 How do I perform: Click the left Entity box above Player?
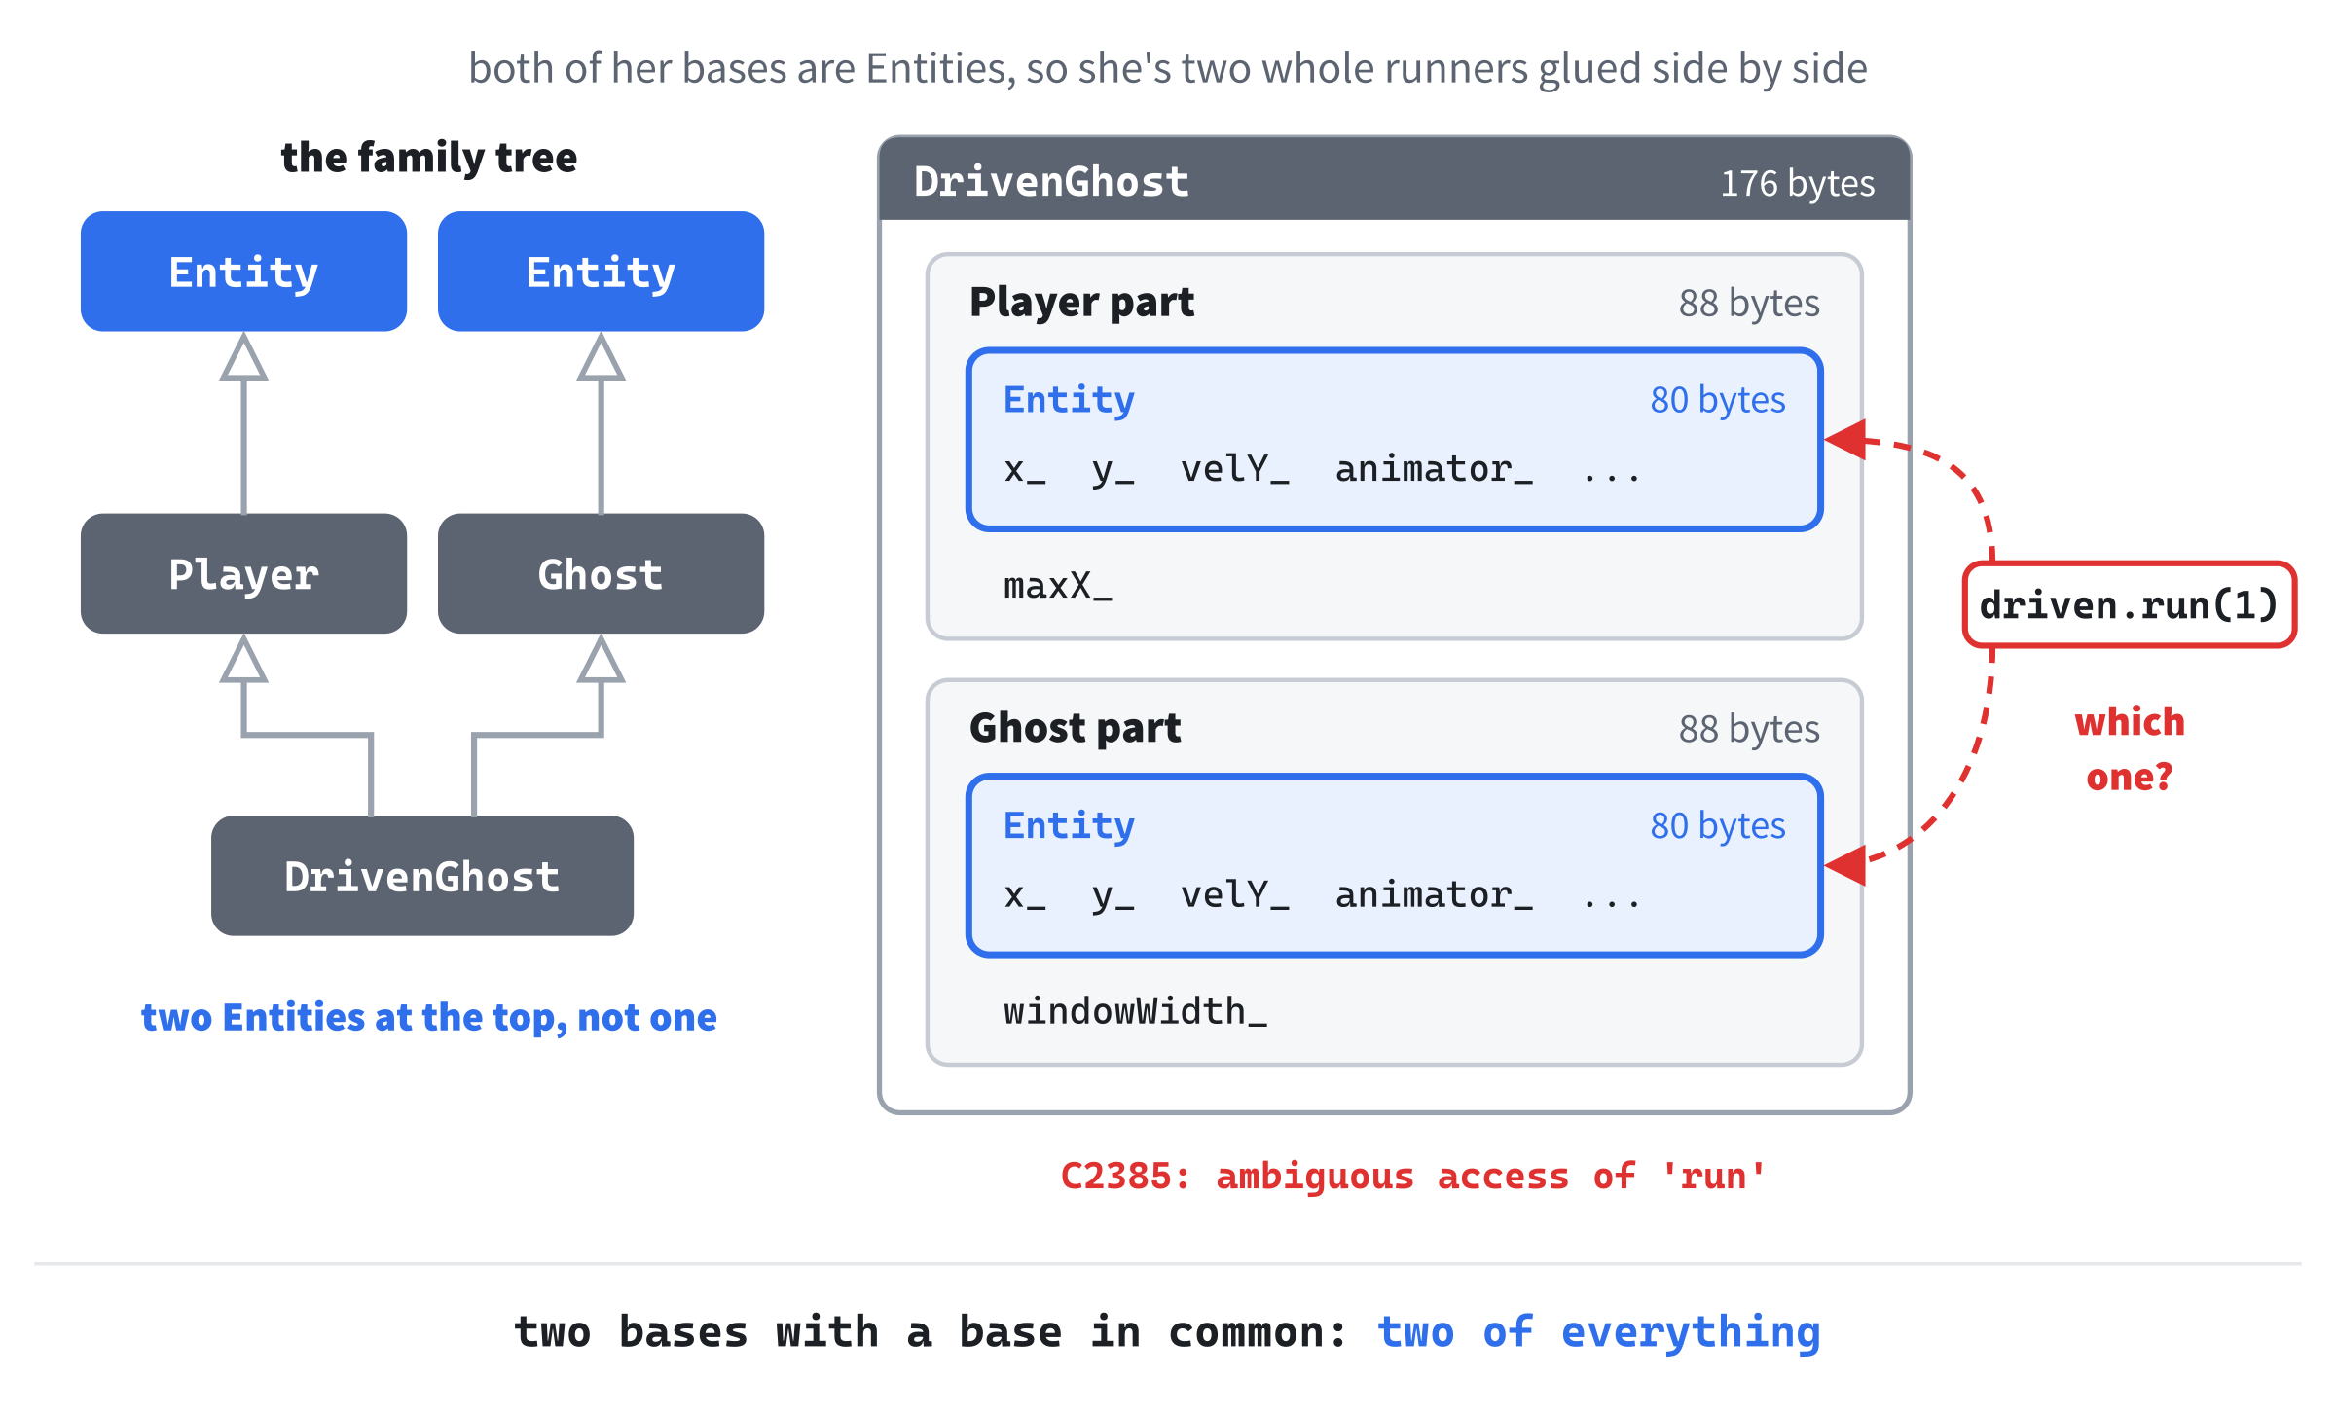[x=243, y=272]
